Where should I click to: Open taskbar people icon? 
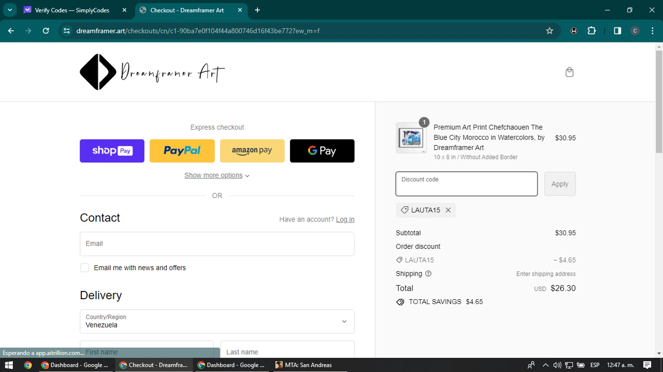coord(531,365)
